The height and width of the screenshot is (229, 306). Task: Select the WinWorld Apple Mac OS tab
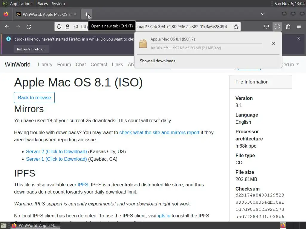(47, 14)
